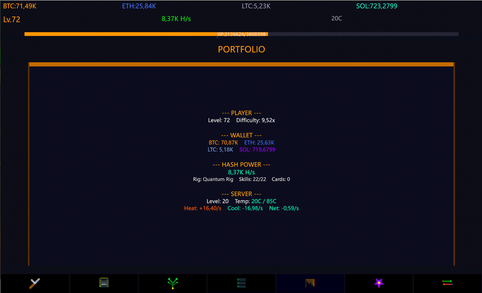Click the SOL balance in top bar
The width and height of the screenshot is (482, 293).
376,6
